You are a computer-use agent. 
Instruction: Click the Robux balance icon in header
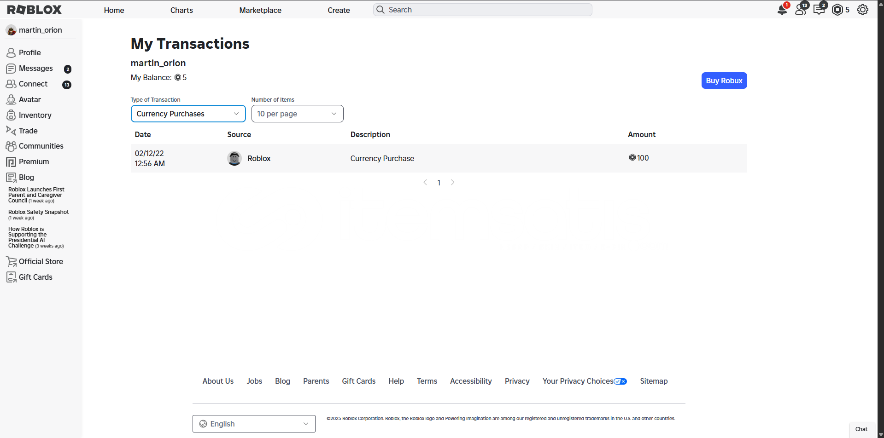pyautogui.click(x=837, y=10)
